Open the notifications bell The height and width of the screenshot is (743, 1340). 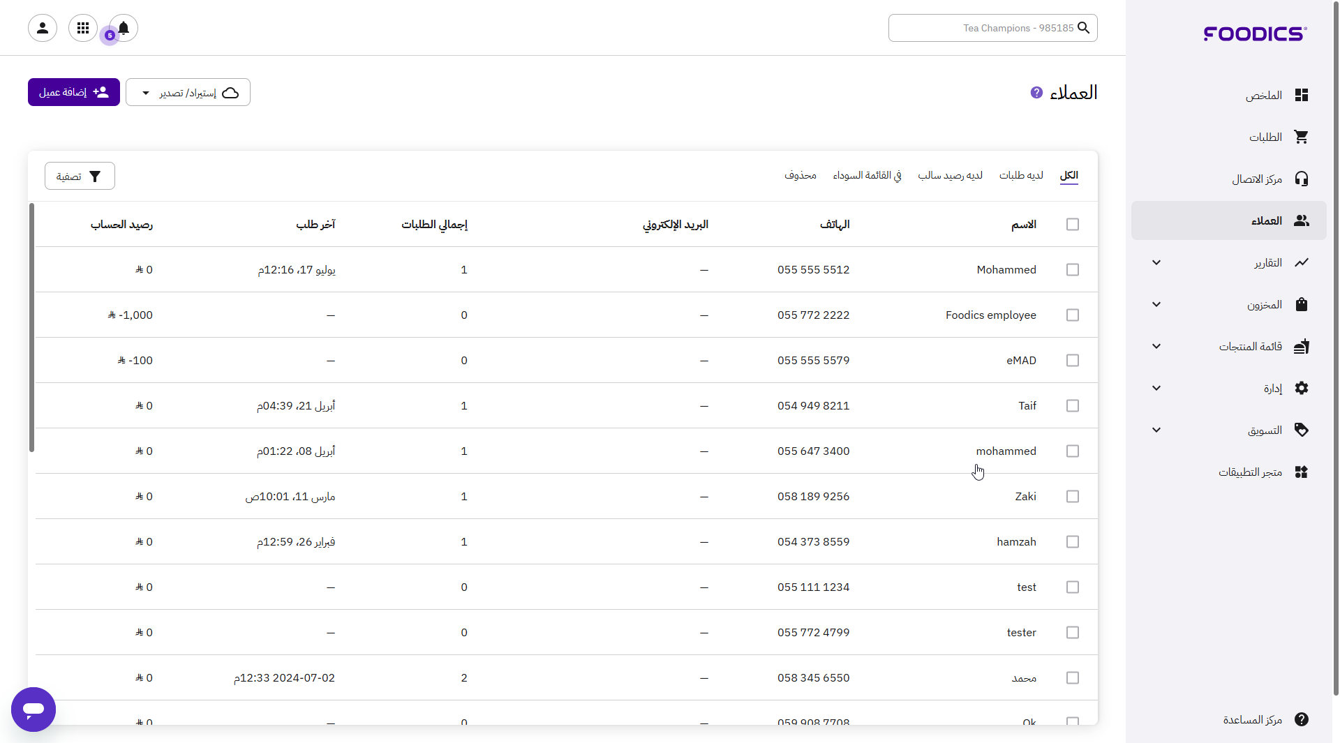(x=124, y=28)
